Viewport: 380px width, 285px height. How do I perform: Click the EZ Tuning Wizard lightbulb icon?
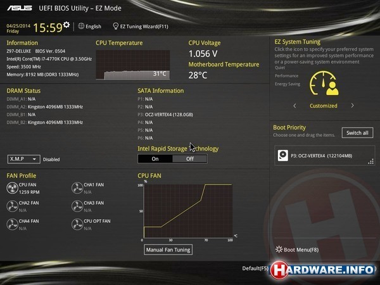pos(116,26)
